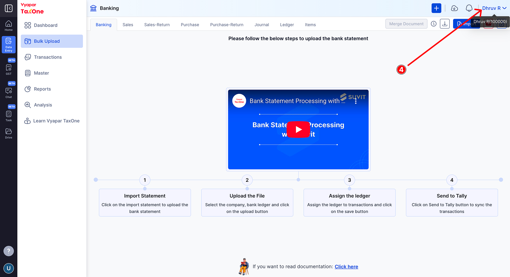
Task: Click the "Import Statement" step heading
Action: pyautogui.click(x=145, y=196)
